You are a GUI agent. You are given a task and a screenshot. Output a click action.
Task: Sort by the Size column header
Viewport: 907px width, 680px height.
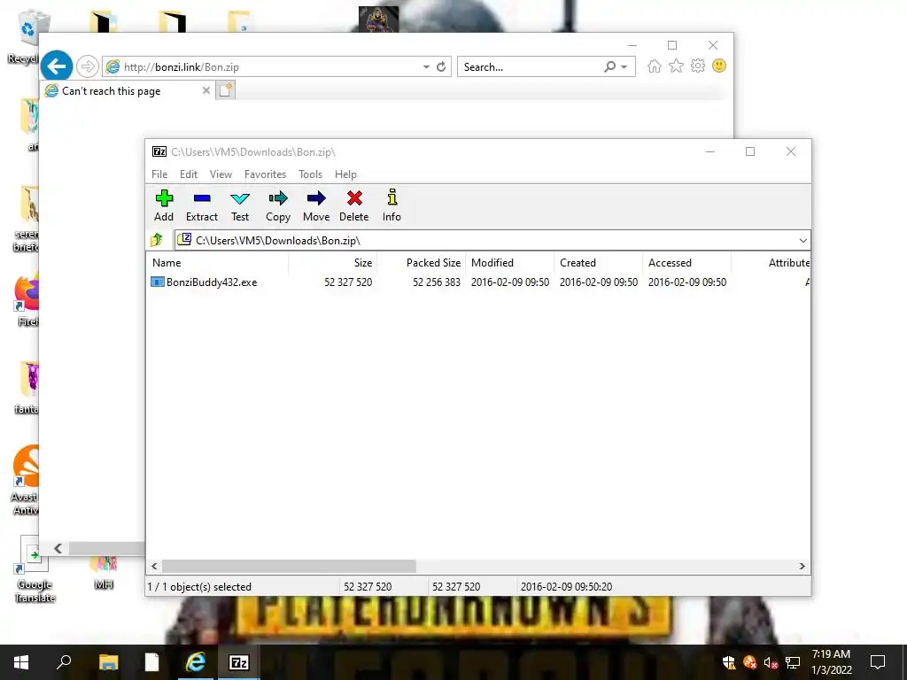click(333, 262)
